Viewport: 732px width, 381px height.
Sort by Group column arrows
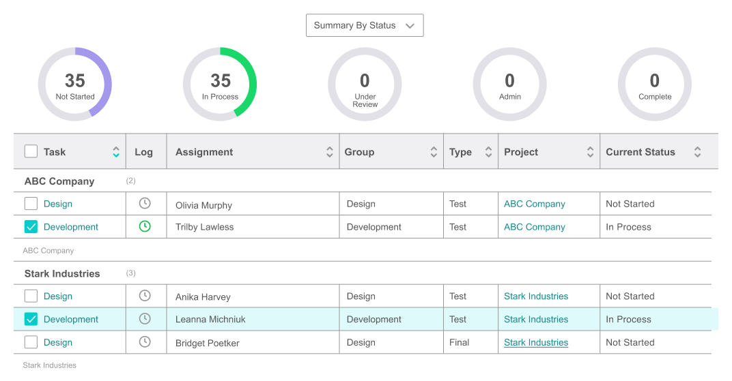click(x=434, y=152)
